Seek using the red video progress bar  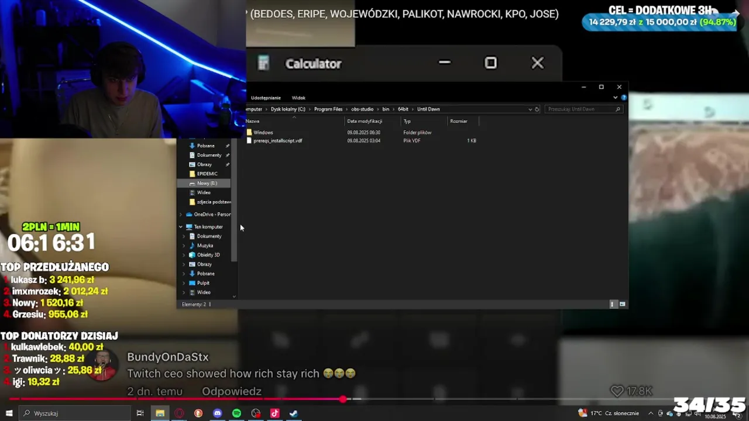coord(176,399)
